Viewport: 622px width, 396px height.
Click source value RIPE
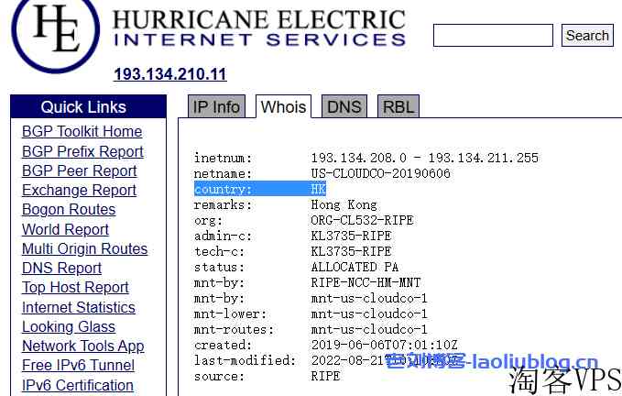[326, 376]
